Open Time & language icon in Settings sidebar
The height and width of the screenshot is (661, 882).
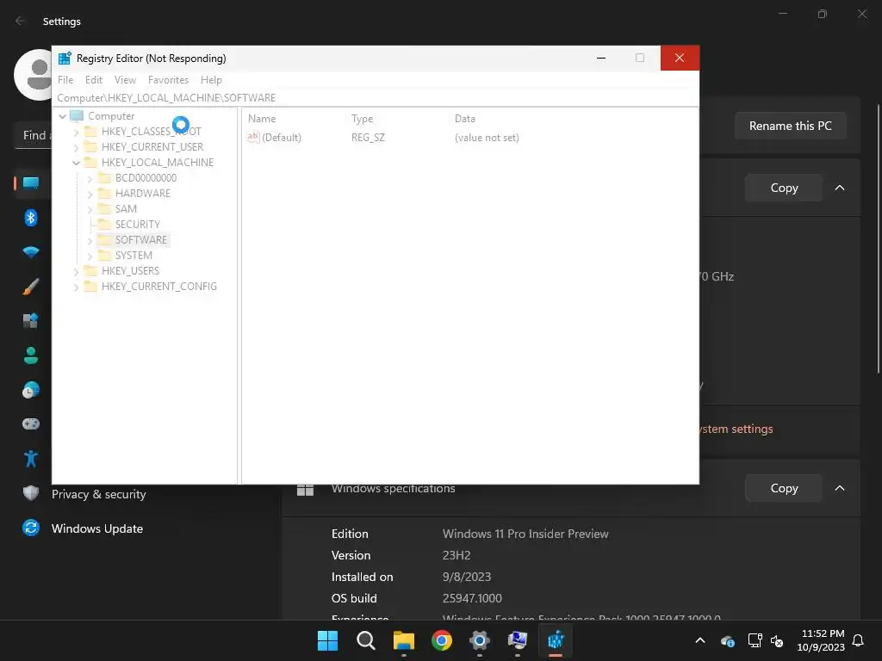point(31,390)
